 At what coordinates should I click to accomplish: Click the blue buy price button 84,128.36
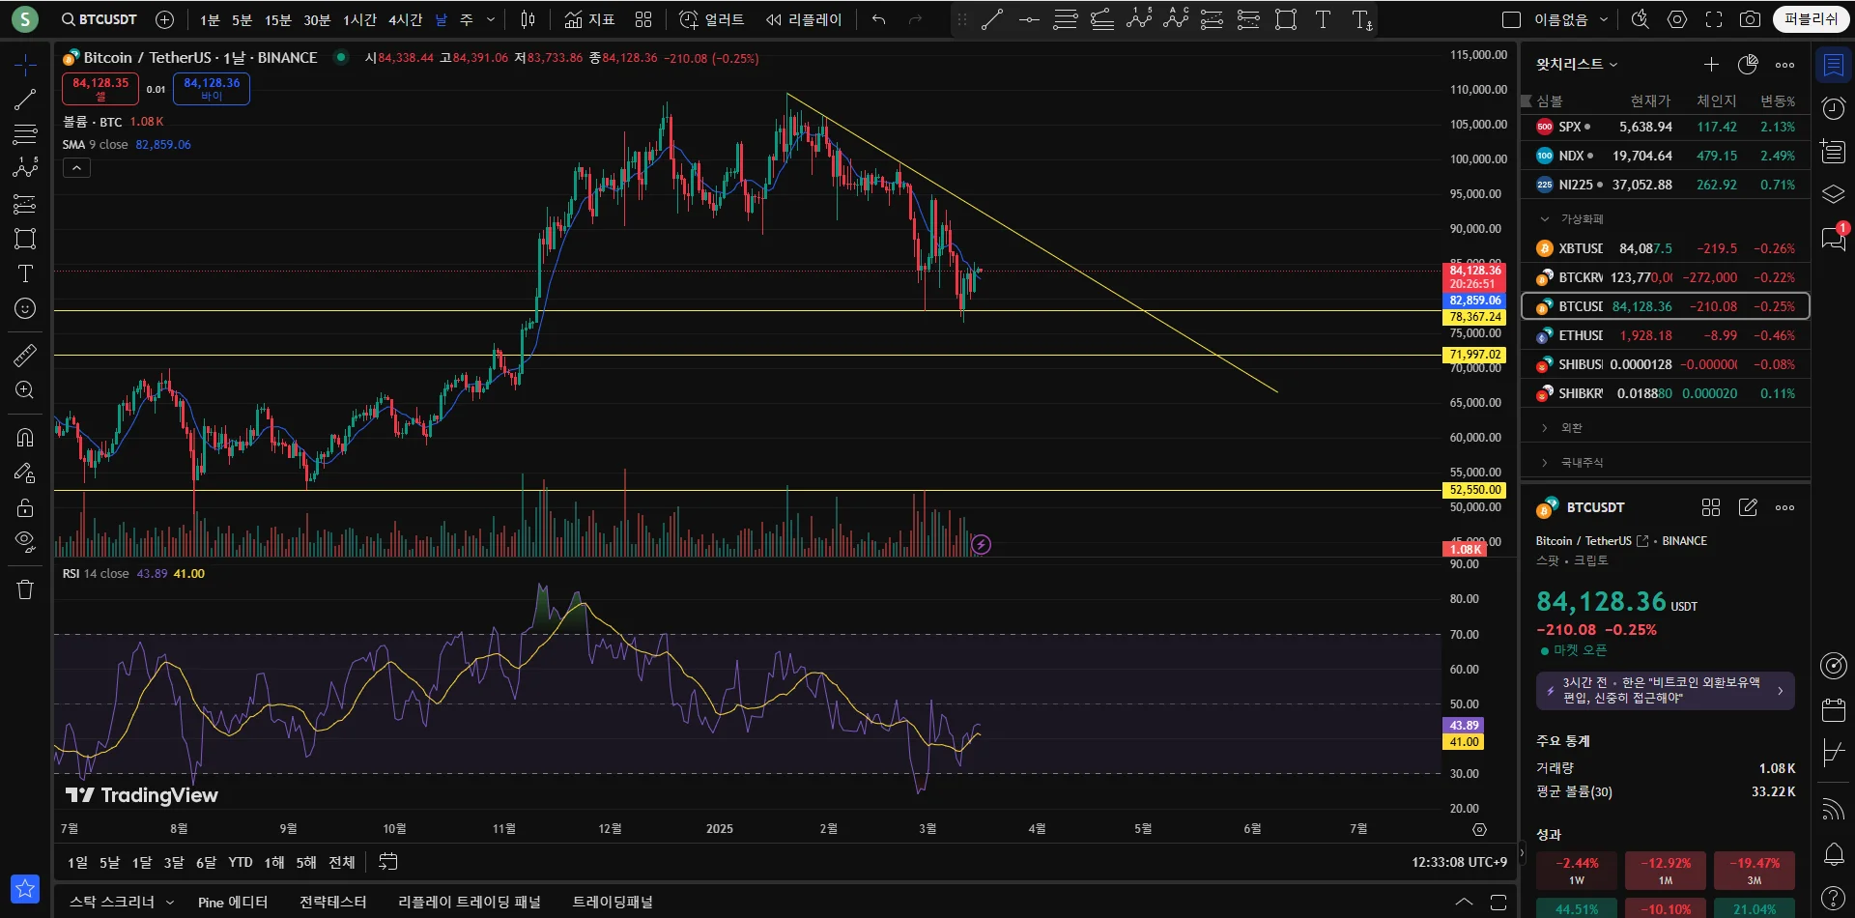click(212, 89)
